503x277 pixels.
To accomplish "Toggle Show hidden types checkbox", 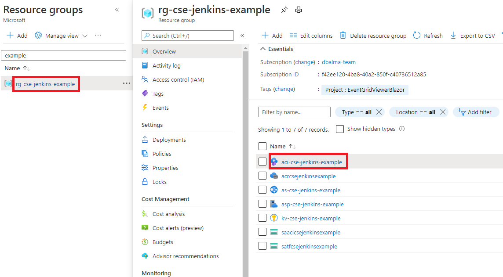I will pyautogui.click(x=340, y=129).
